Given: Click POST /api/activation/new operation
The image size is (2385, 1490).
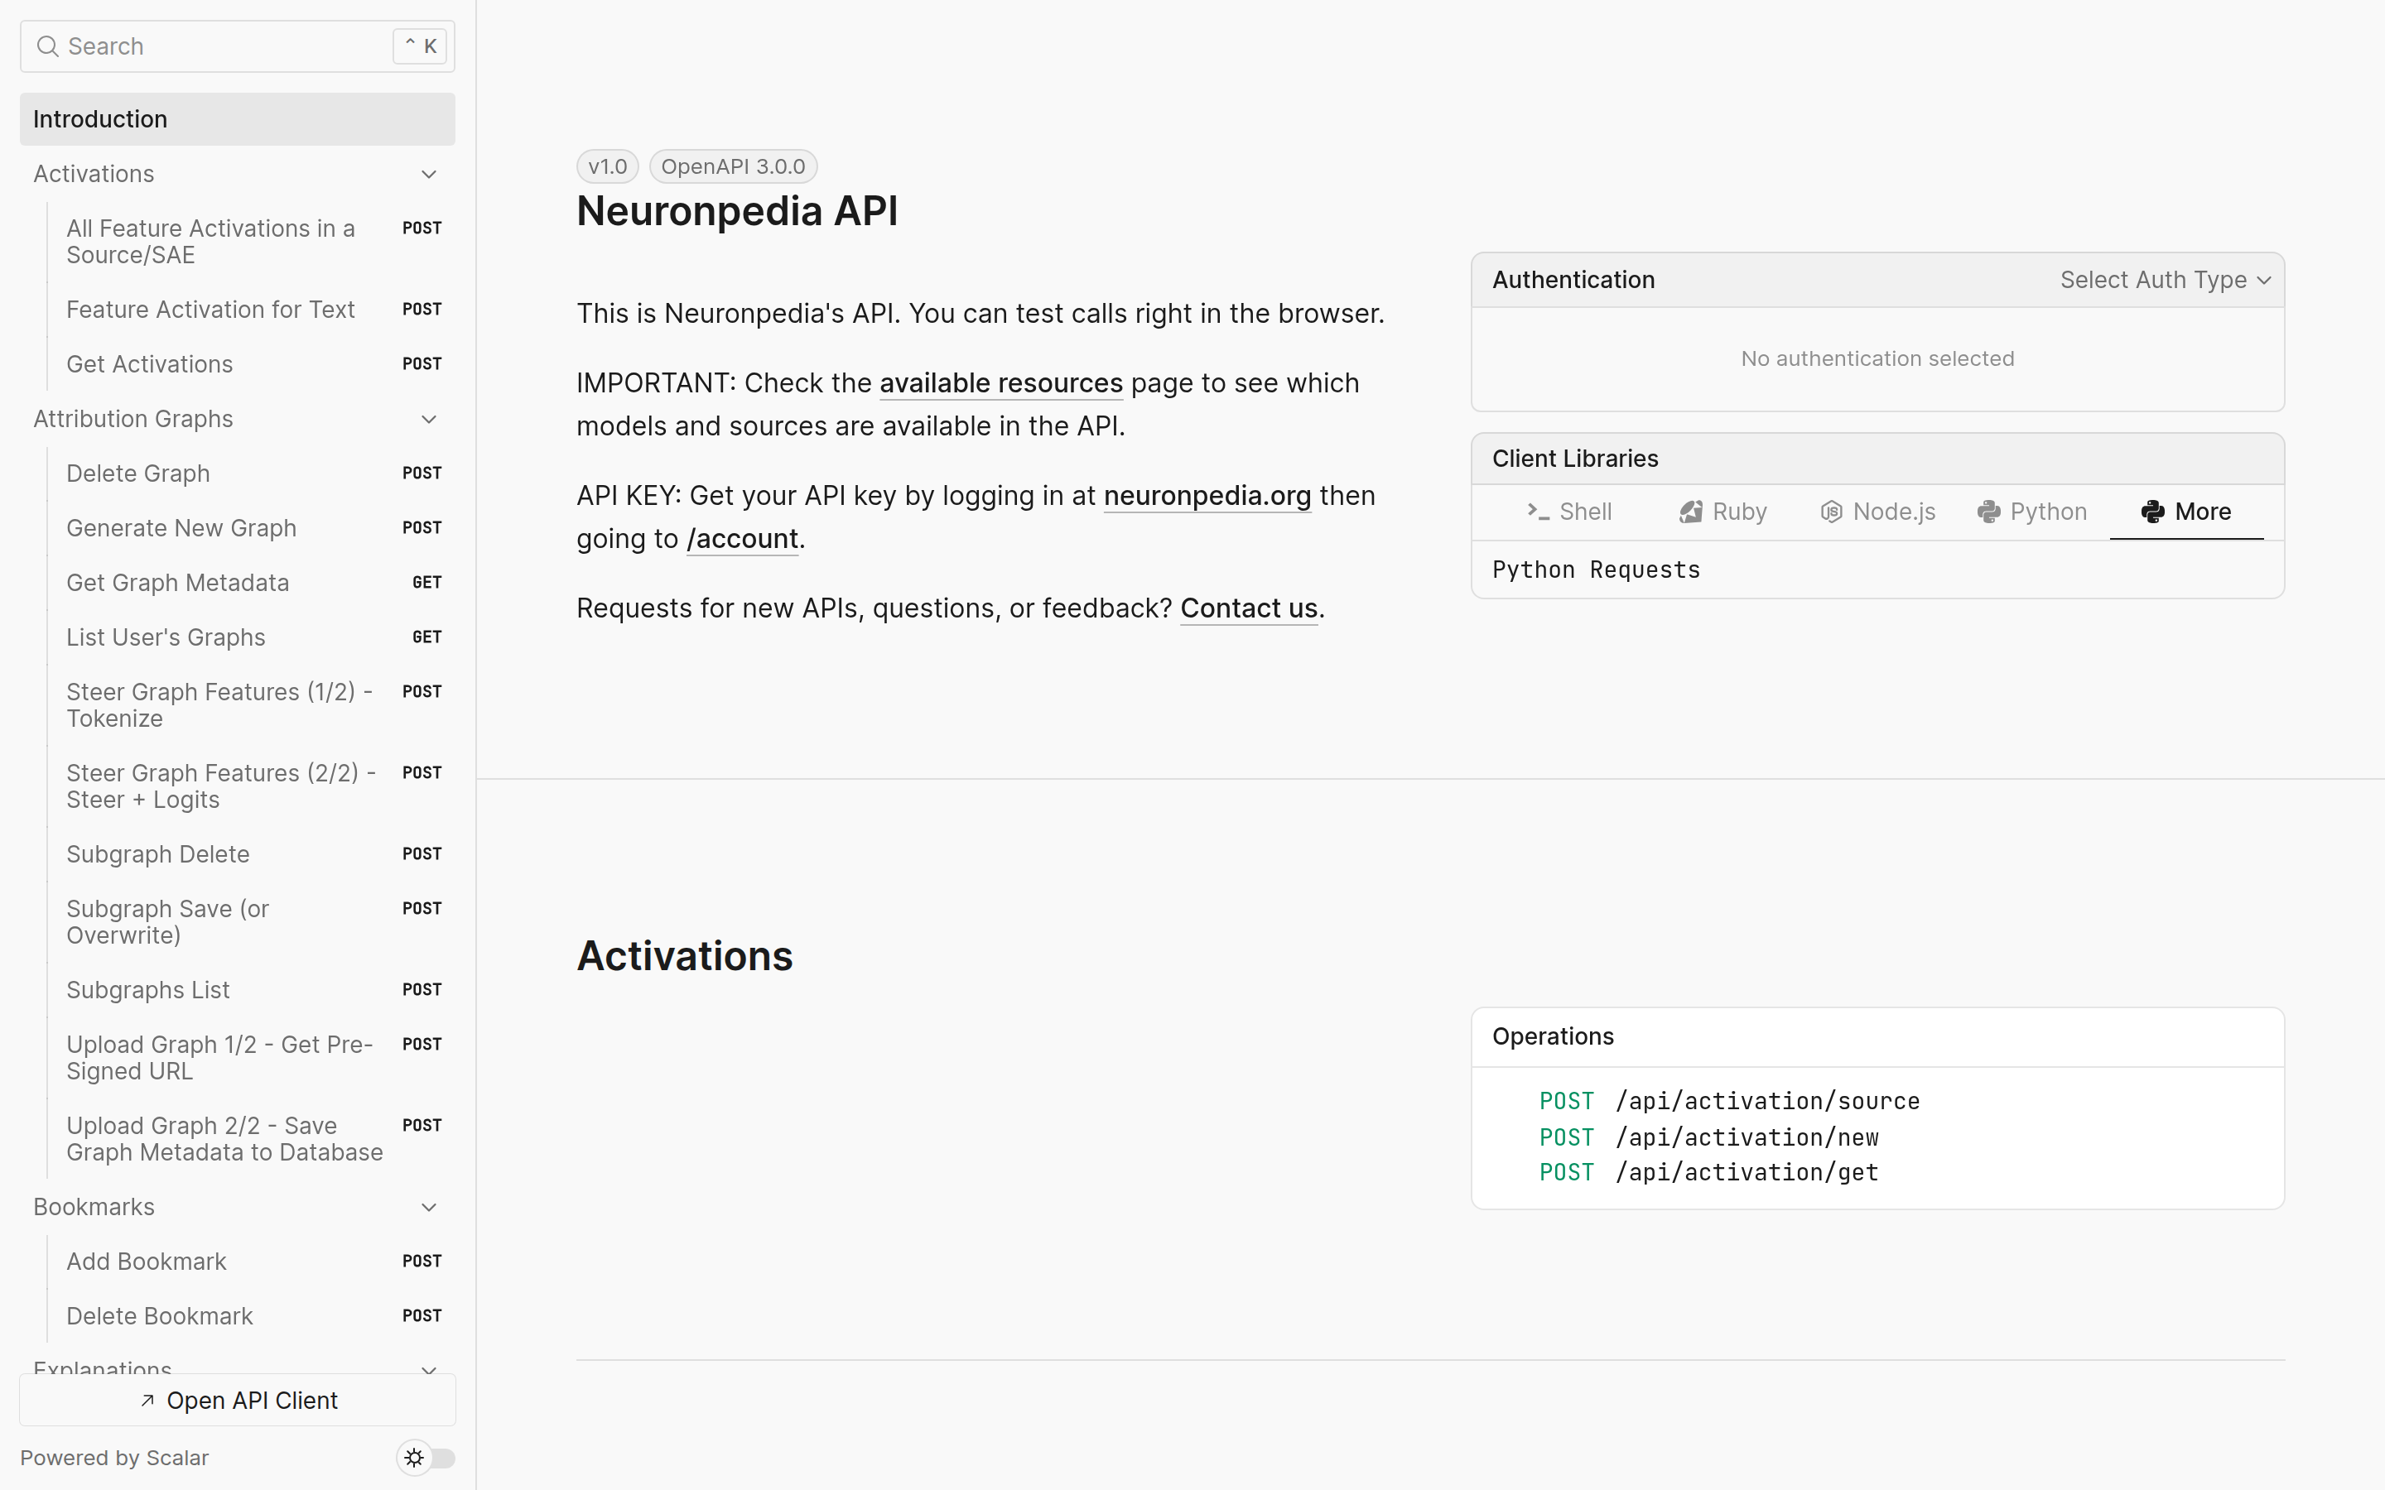Looking at the screenshot, I should 1708,1137.
